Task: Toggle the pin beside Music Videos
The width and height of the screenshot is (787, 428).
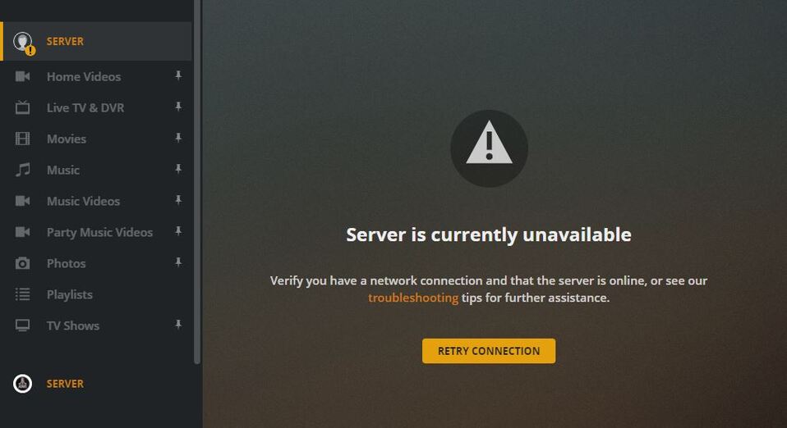Action: click(x=178, y=200)
